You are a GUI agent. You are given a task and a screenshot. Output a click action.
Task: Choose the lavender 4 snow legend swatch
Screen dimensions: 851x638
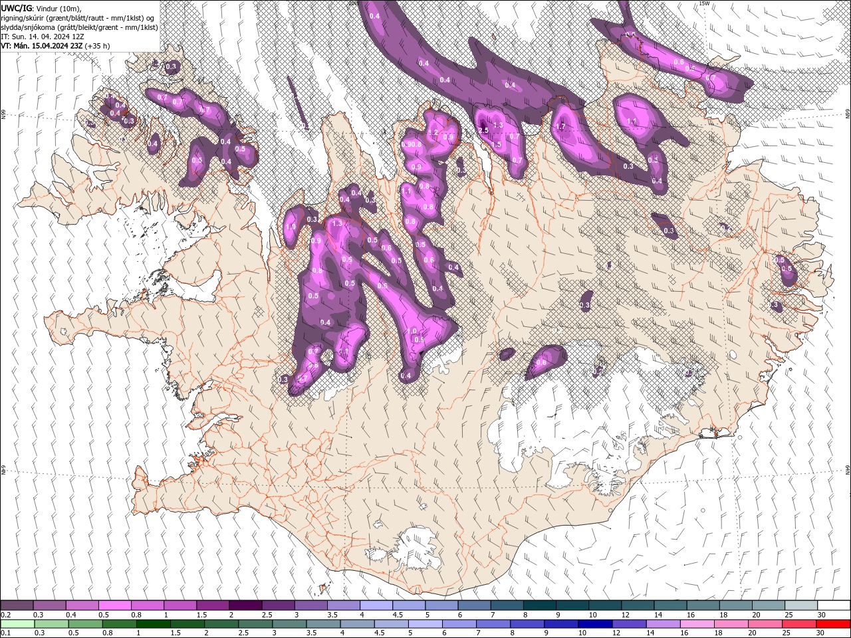376,605
